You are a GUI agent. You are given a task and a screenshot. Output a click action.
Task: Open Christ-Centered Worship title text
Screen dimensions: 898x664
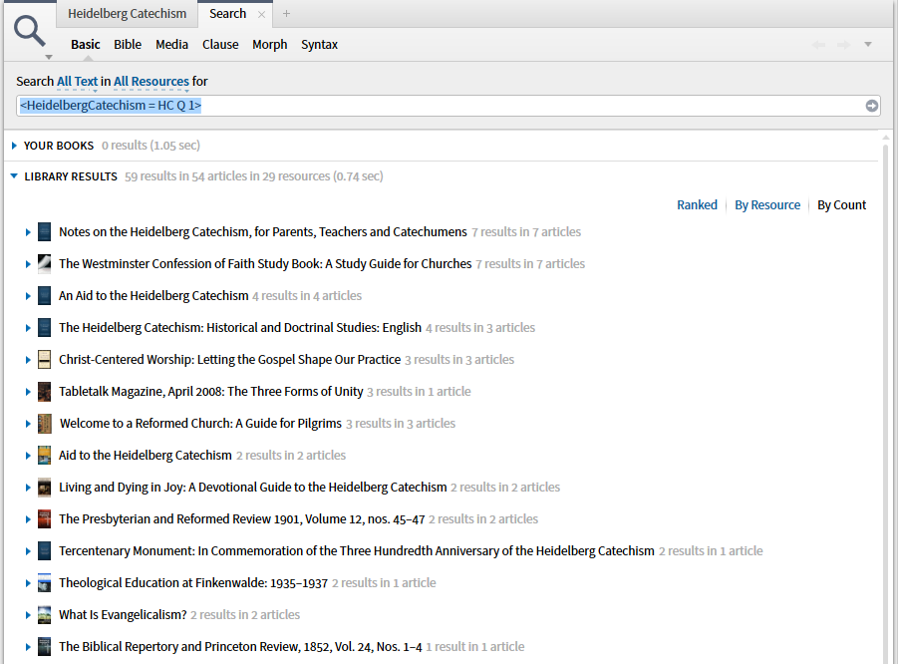pyautogui.click(x=229, y=359)
